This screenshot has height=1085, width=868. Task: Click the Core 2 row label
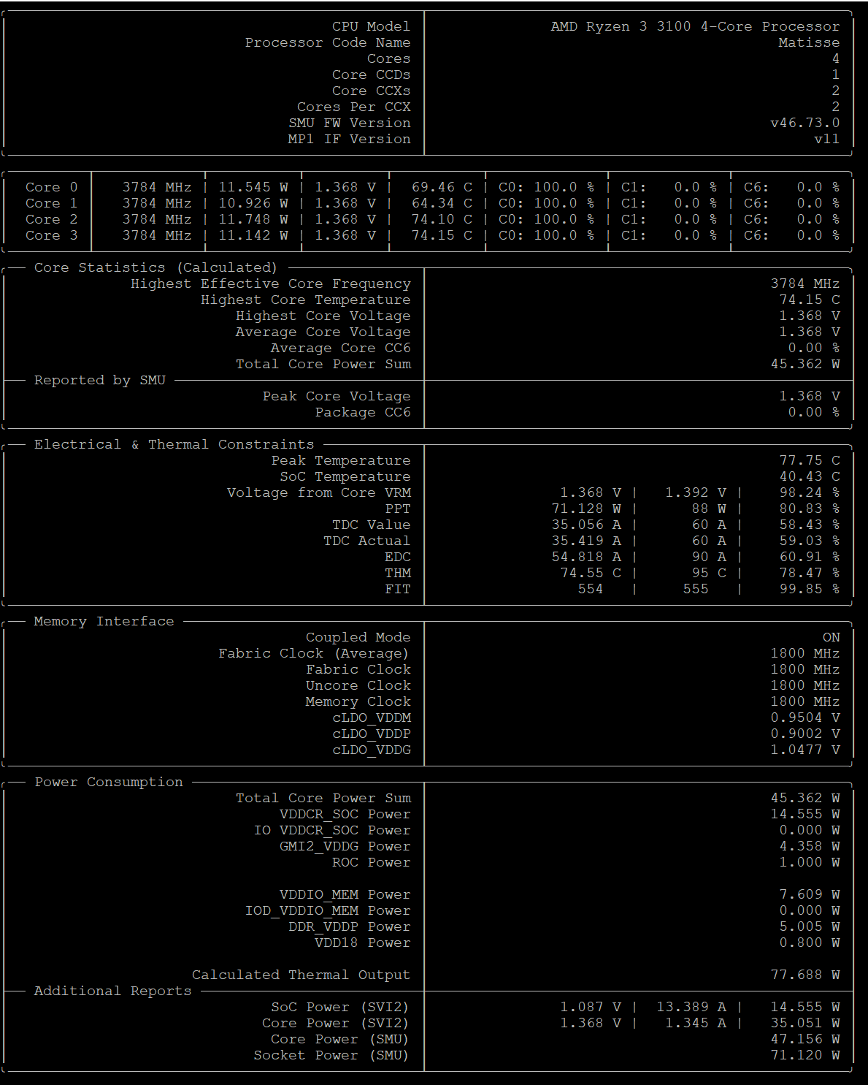coord(51,219)
